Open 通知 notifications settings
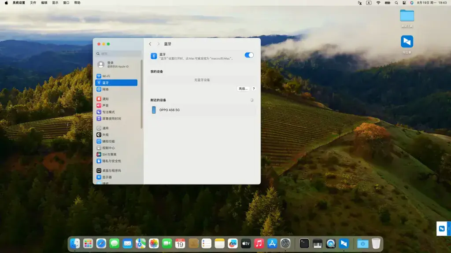451x253 pixels. [x=116, y=99]
